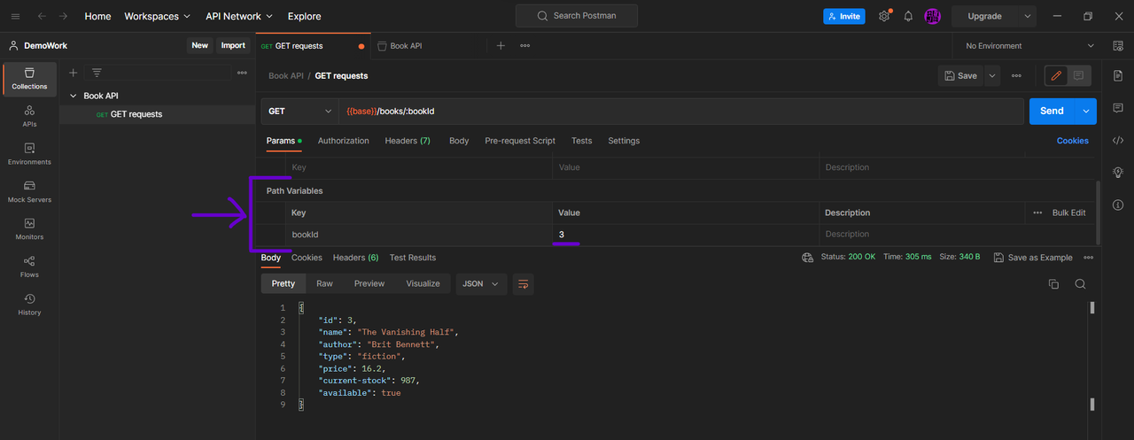Click the collections filter icon
1134x440 pixels.
point(97,73)
